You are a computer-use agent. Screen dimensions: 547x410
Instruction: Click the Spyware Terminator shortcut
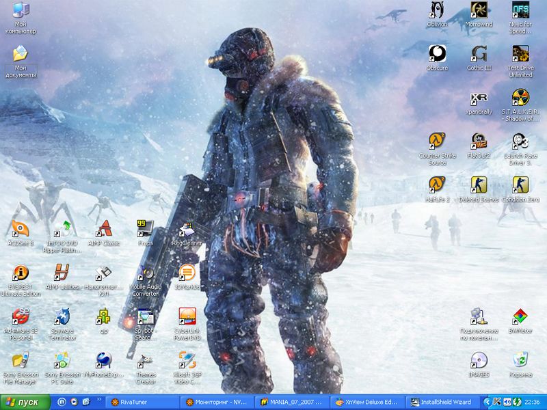tap(62, 316)
